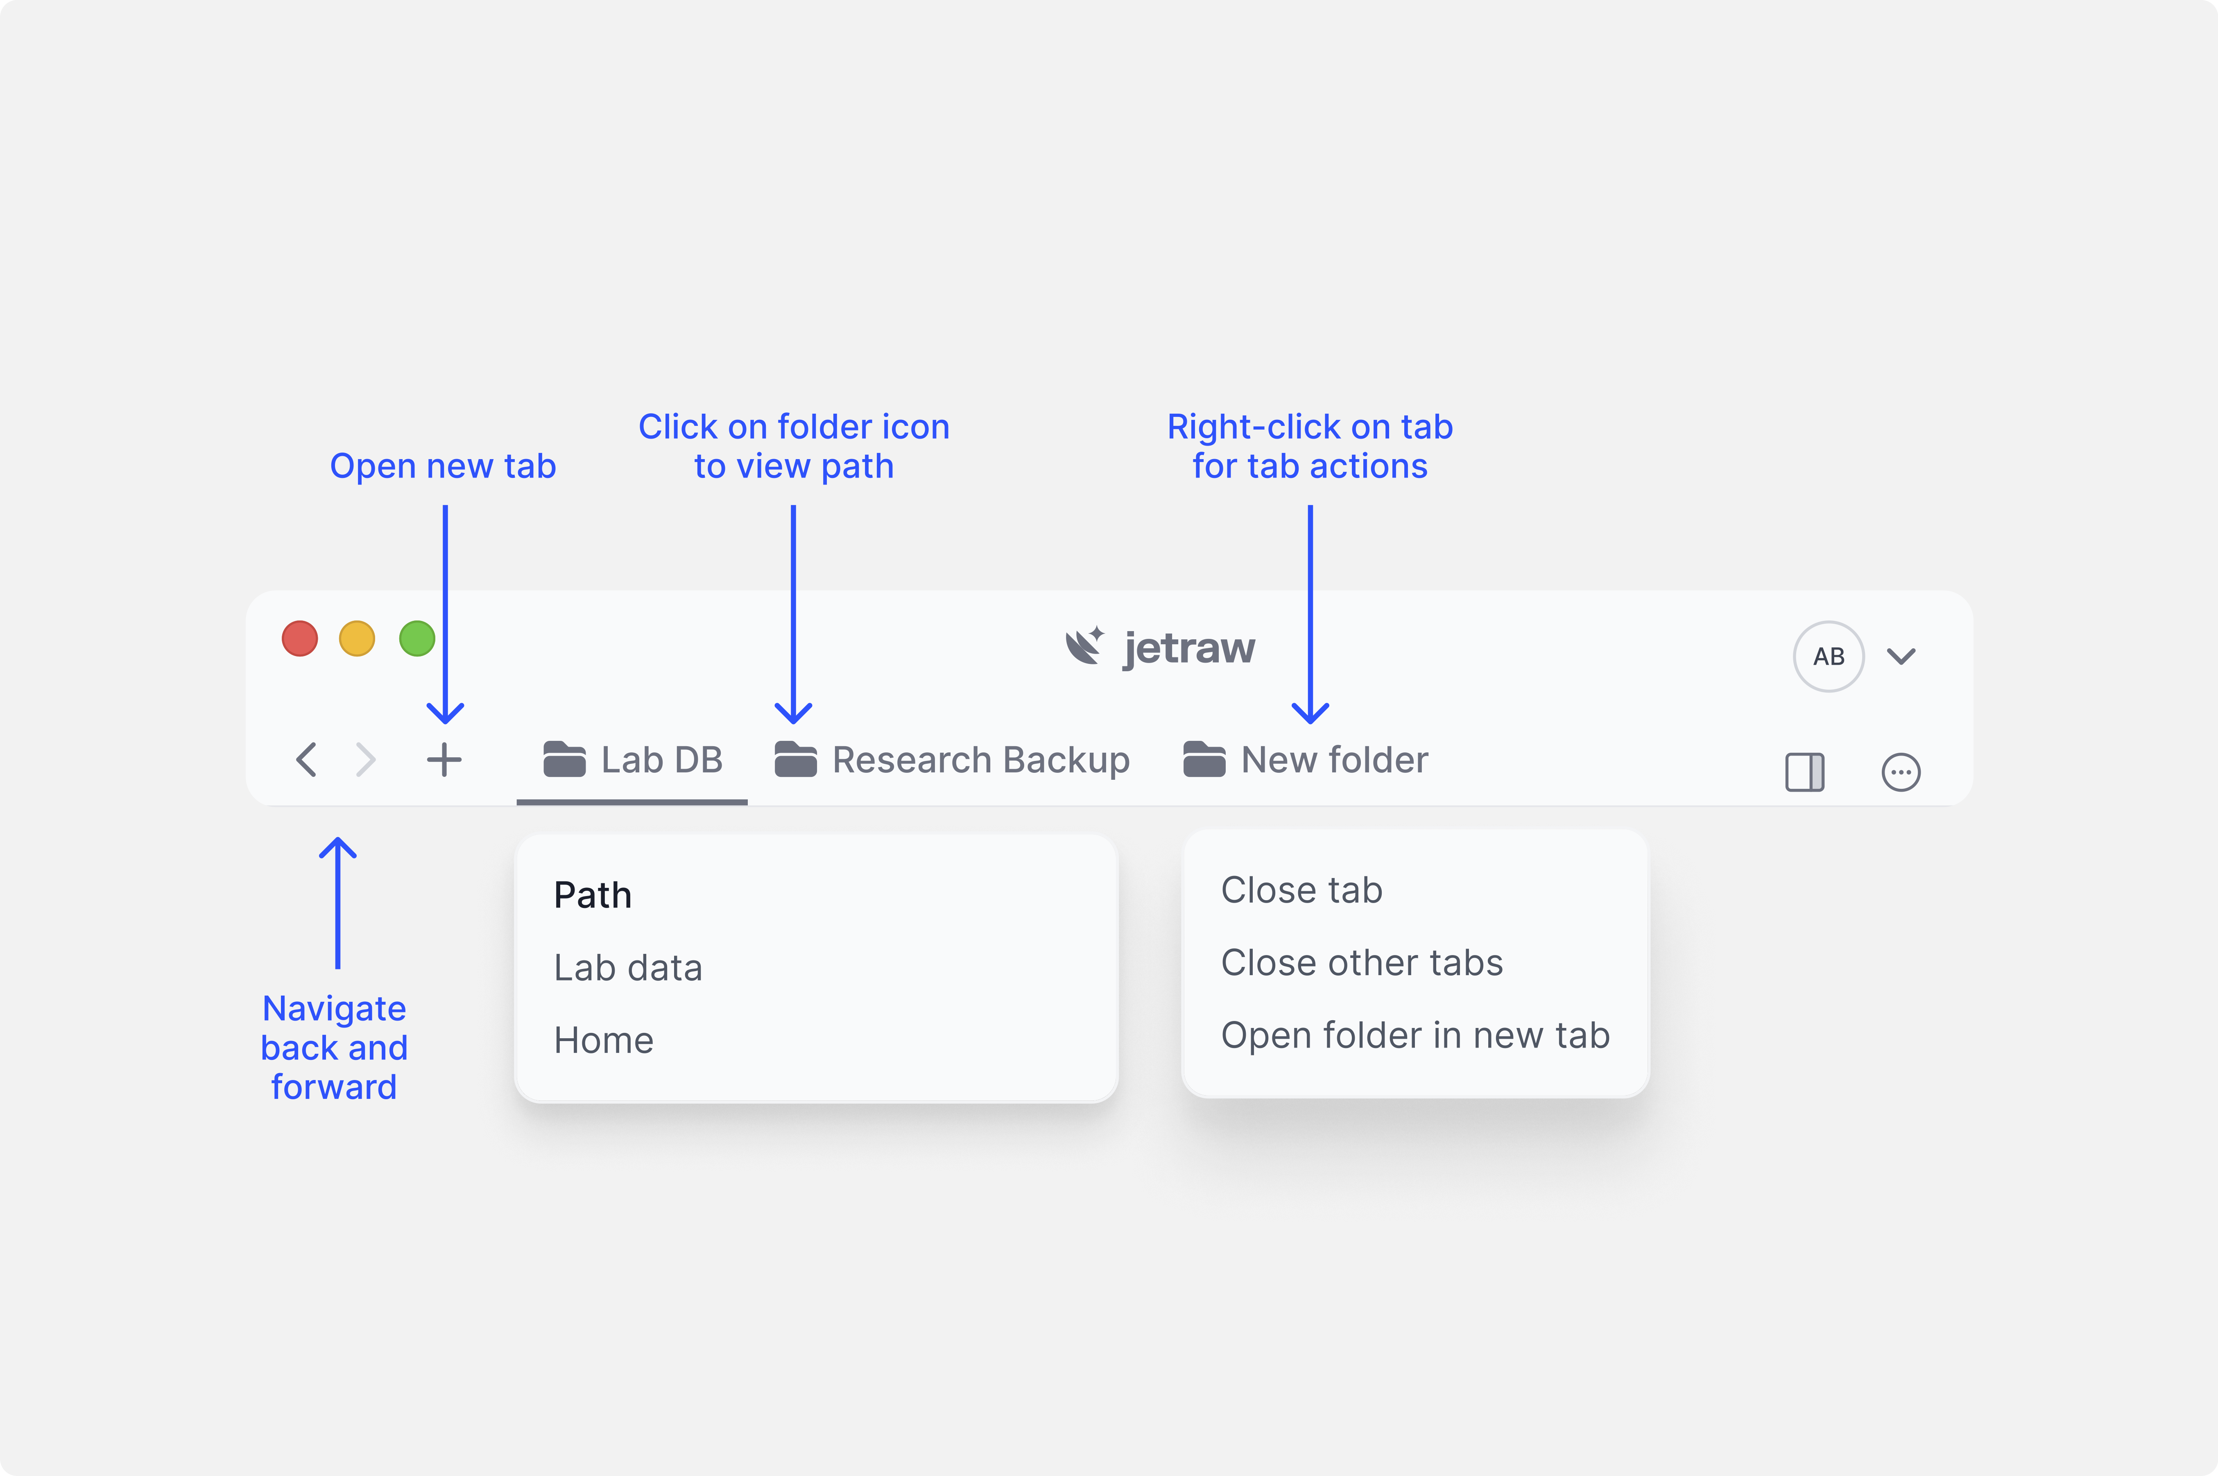Click the Research Backup folder icon
Image resolution: width=2218 pixels, height=1476 pixels.
[x=795, y=759]
